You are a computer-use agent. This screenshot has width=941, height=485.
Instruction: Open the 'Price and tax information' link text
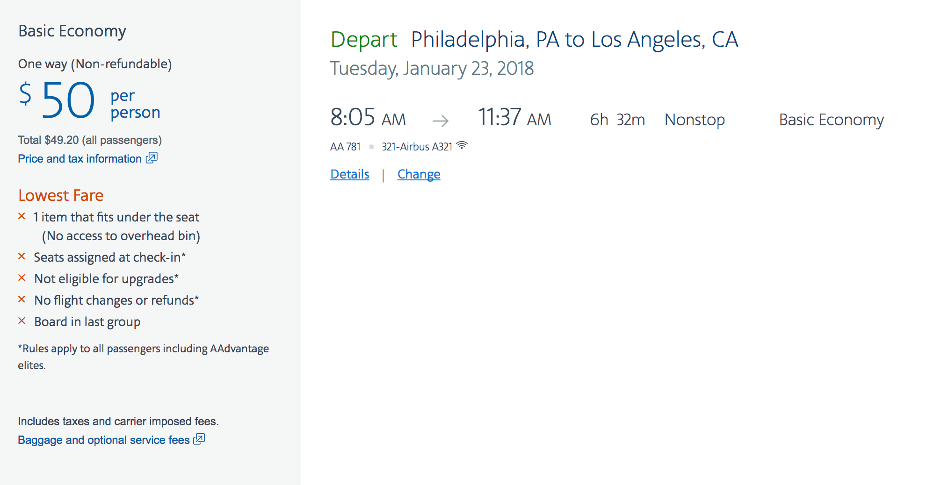click(x=80, y=159)
